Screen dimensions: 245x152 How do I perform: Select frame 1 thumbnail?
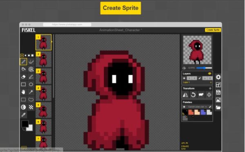pyautogui.click(x=44, y=42)
